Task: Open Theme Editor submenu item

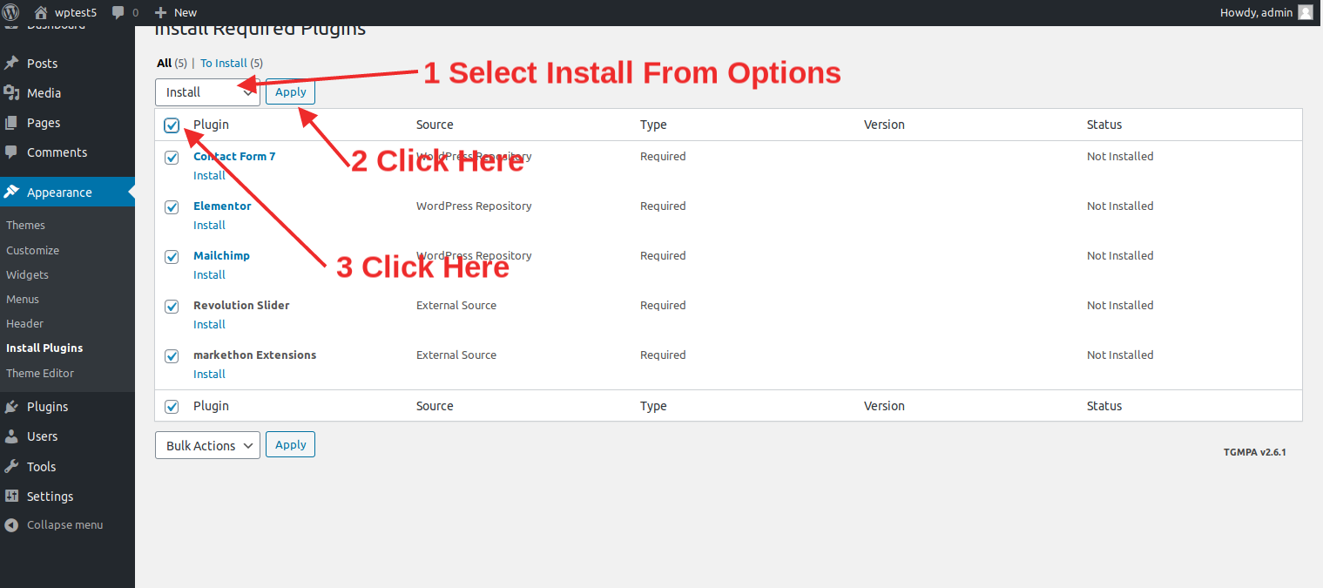Action: [x=40, y=373]
